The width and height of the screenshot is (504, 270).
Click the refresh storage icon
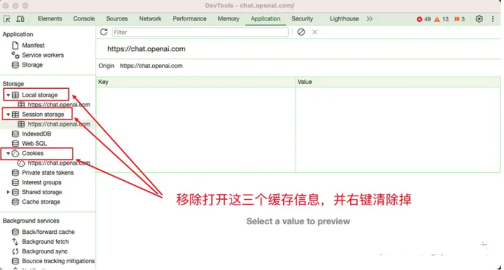pyautogui.click(x=104, y=32)
